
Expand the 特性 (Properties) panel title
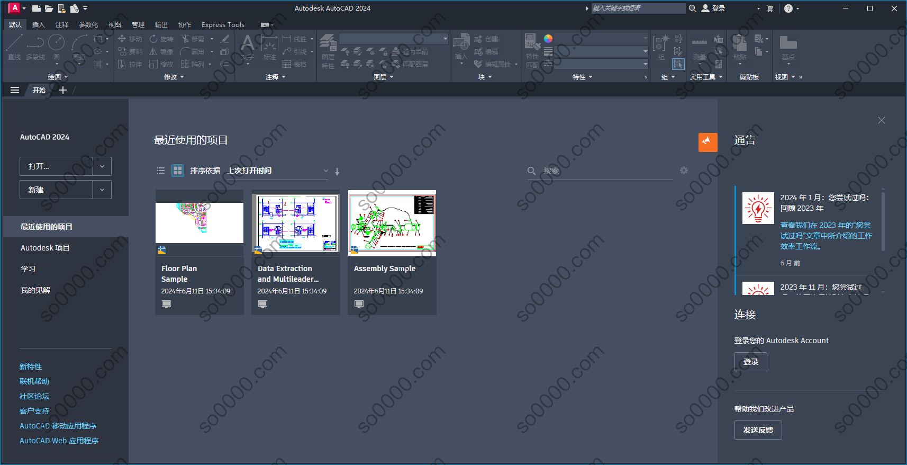point(583,77)
